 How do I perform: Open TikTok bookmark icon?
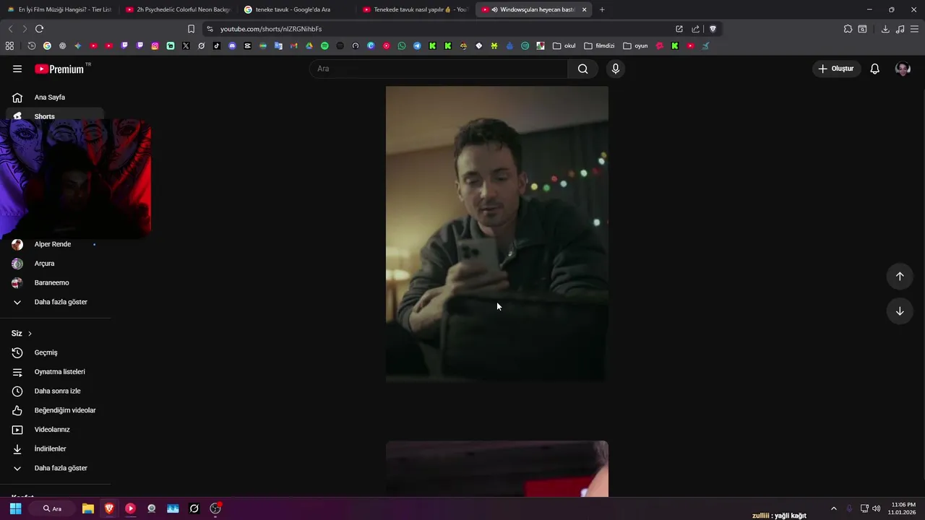coord(217,45)
